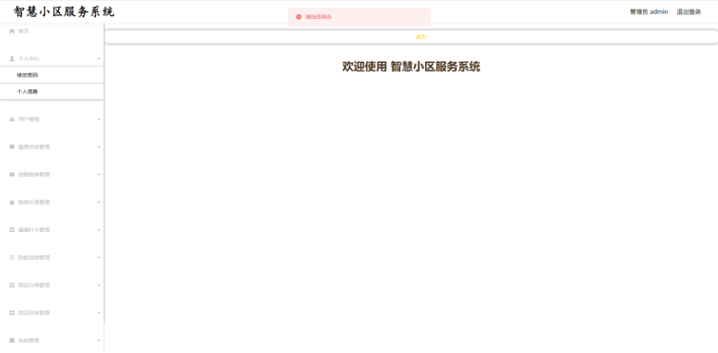
Task: Expand the 缴费信息管理 chevron
Action: tap(99, 147)
